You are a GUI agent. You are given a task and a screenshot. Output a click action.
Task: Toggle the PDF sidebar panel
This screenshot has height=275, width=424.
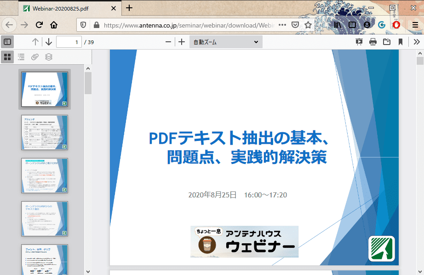pyautogui.click(x=7, y=42)
